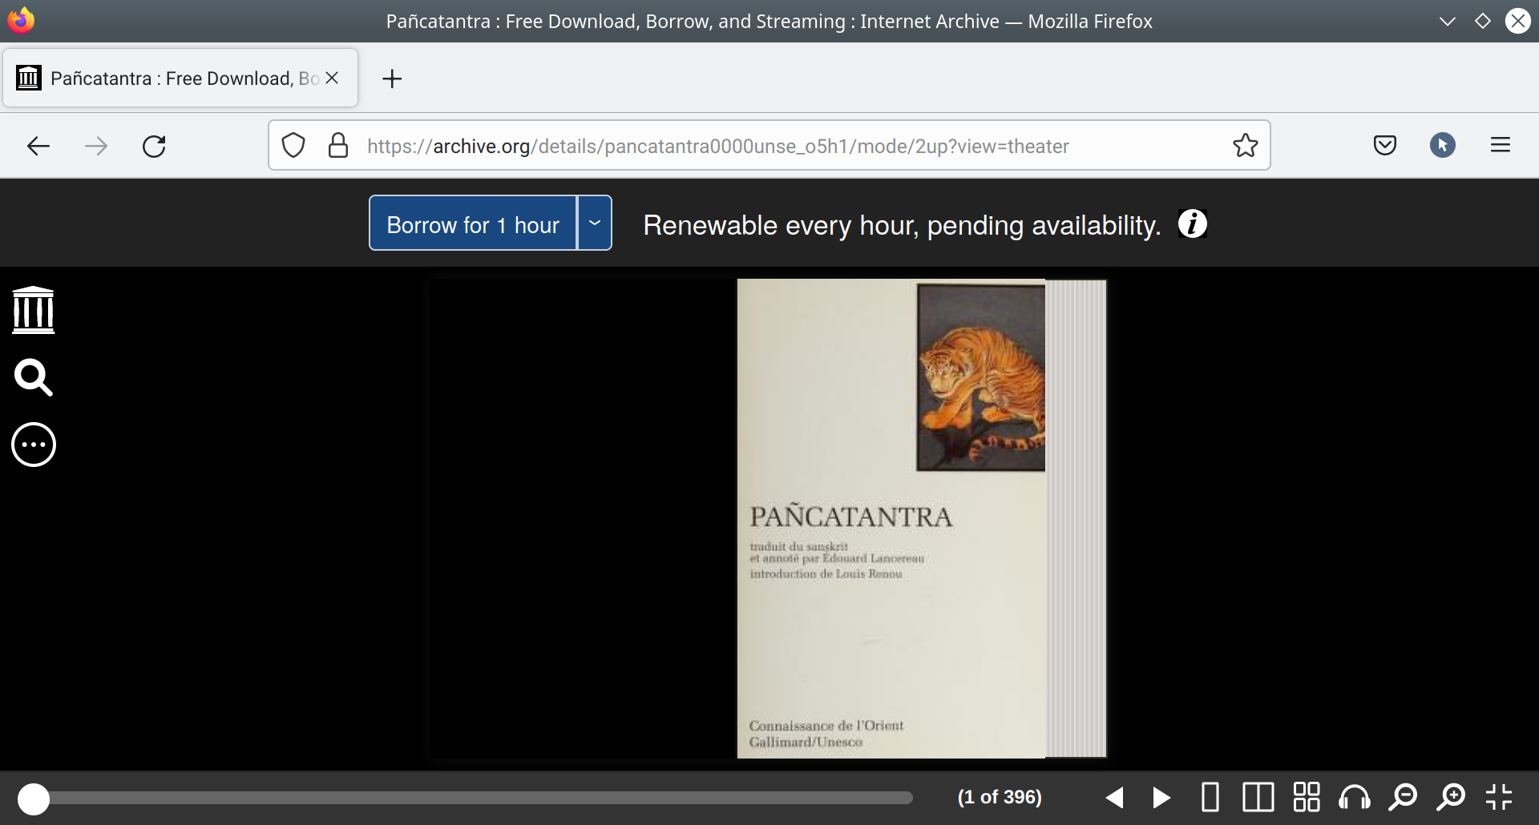
Task: Open the book search magnifier icon
Action: [x=34, y=377]
